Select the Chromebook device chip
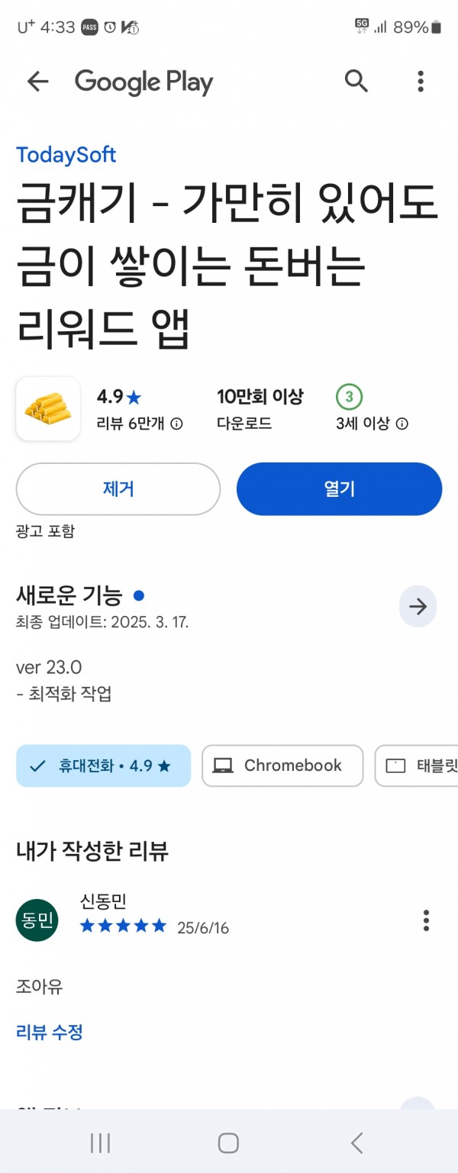The height and width of the screenshot is (1173, 458). (x=282, y=765)
